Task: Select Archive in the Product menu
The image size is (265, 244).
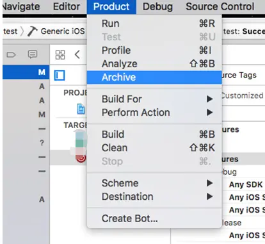Action: click(x=154, y=77)
